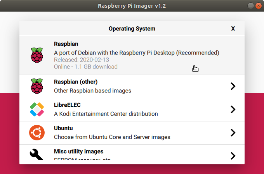
Task: Click the orange Ubuntu logo icon
Action: [x=37, y=133]
